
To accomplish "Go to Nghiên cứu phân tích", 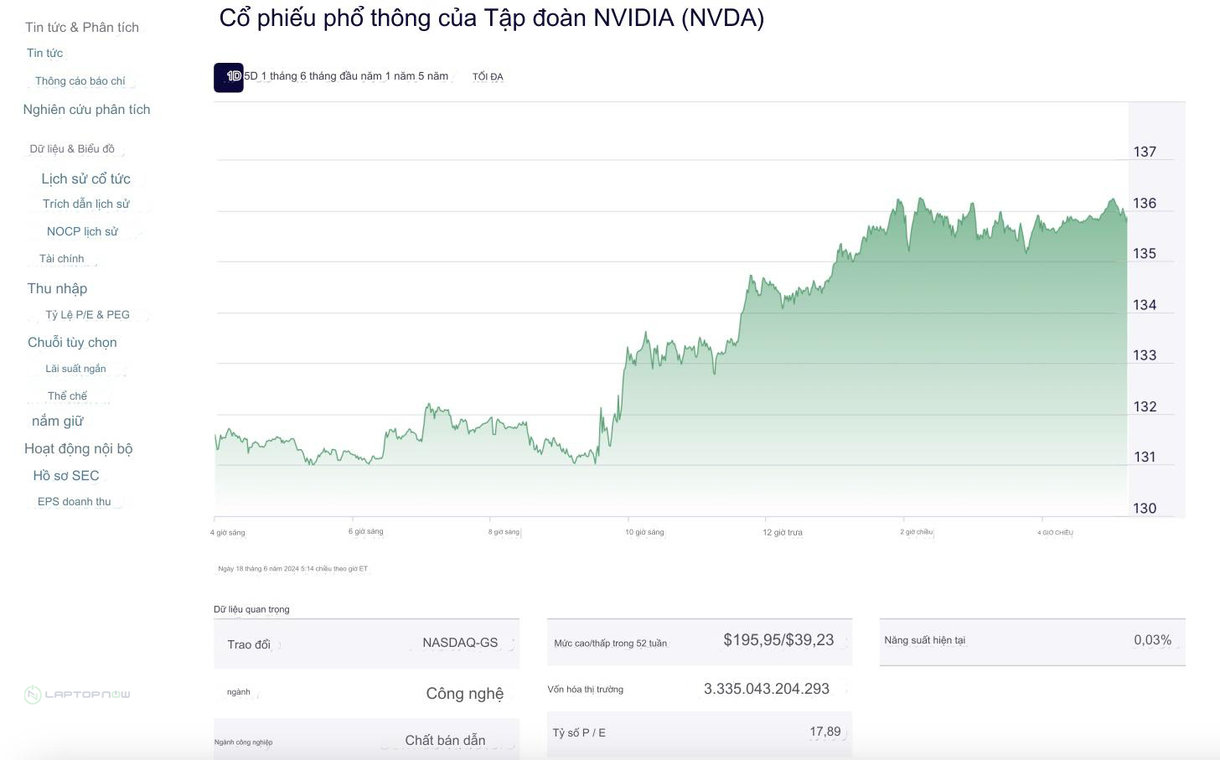I will pos(86,110).
